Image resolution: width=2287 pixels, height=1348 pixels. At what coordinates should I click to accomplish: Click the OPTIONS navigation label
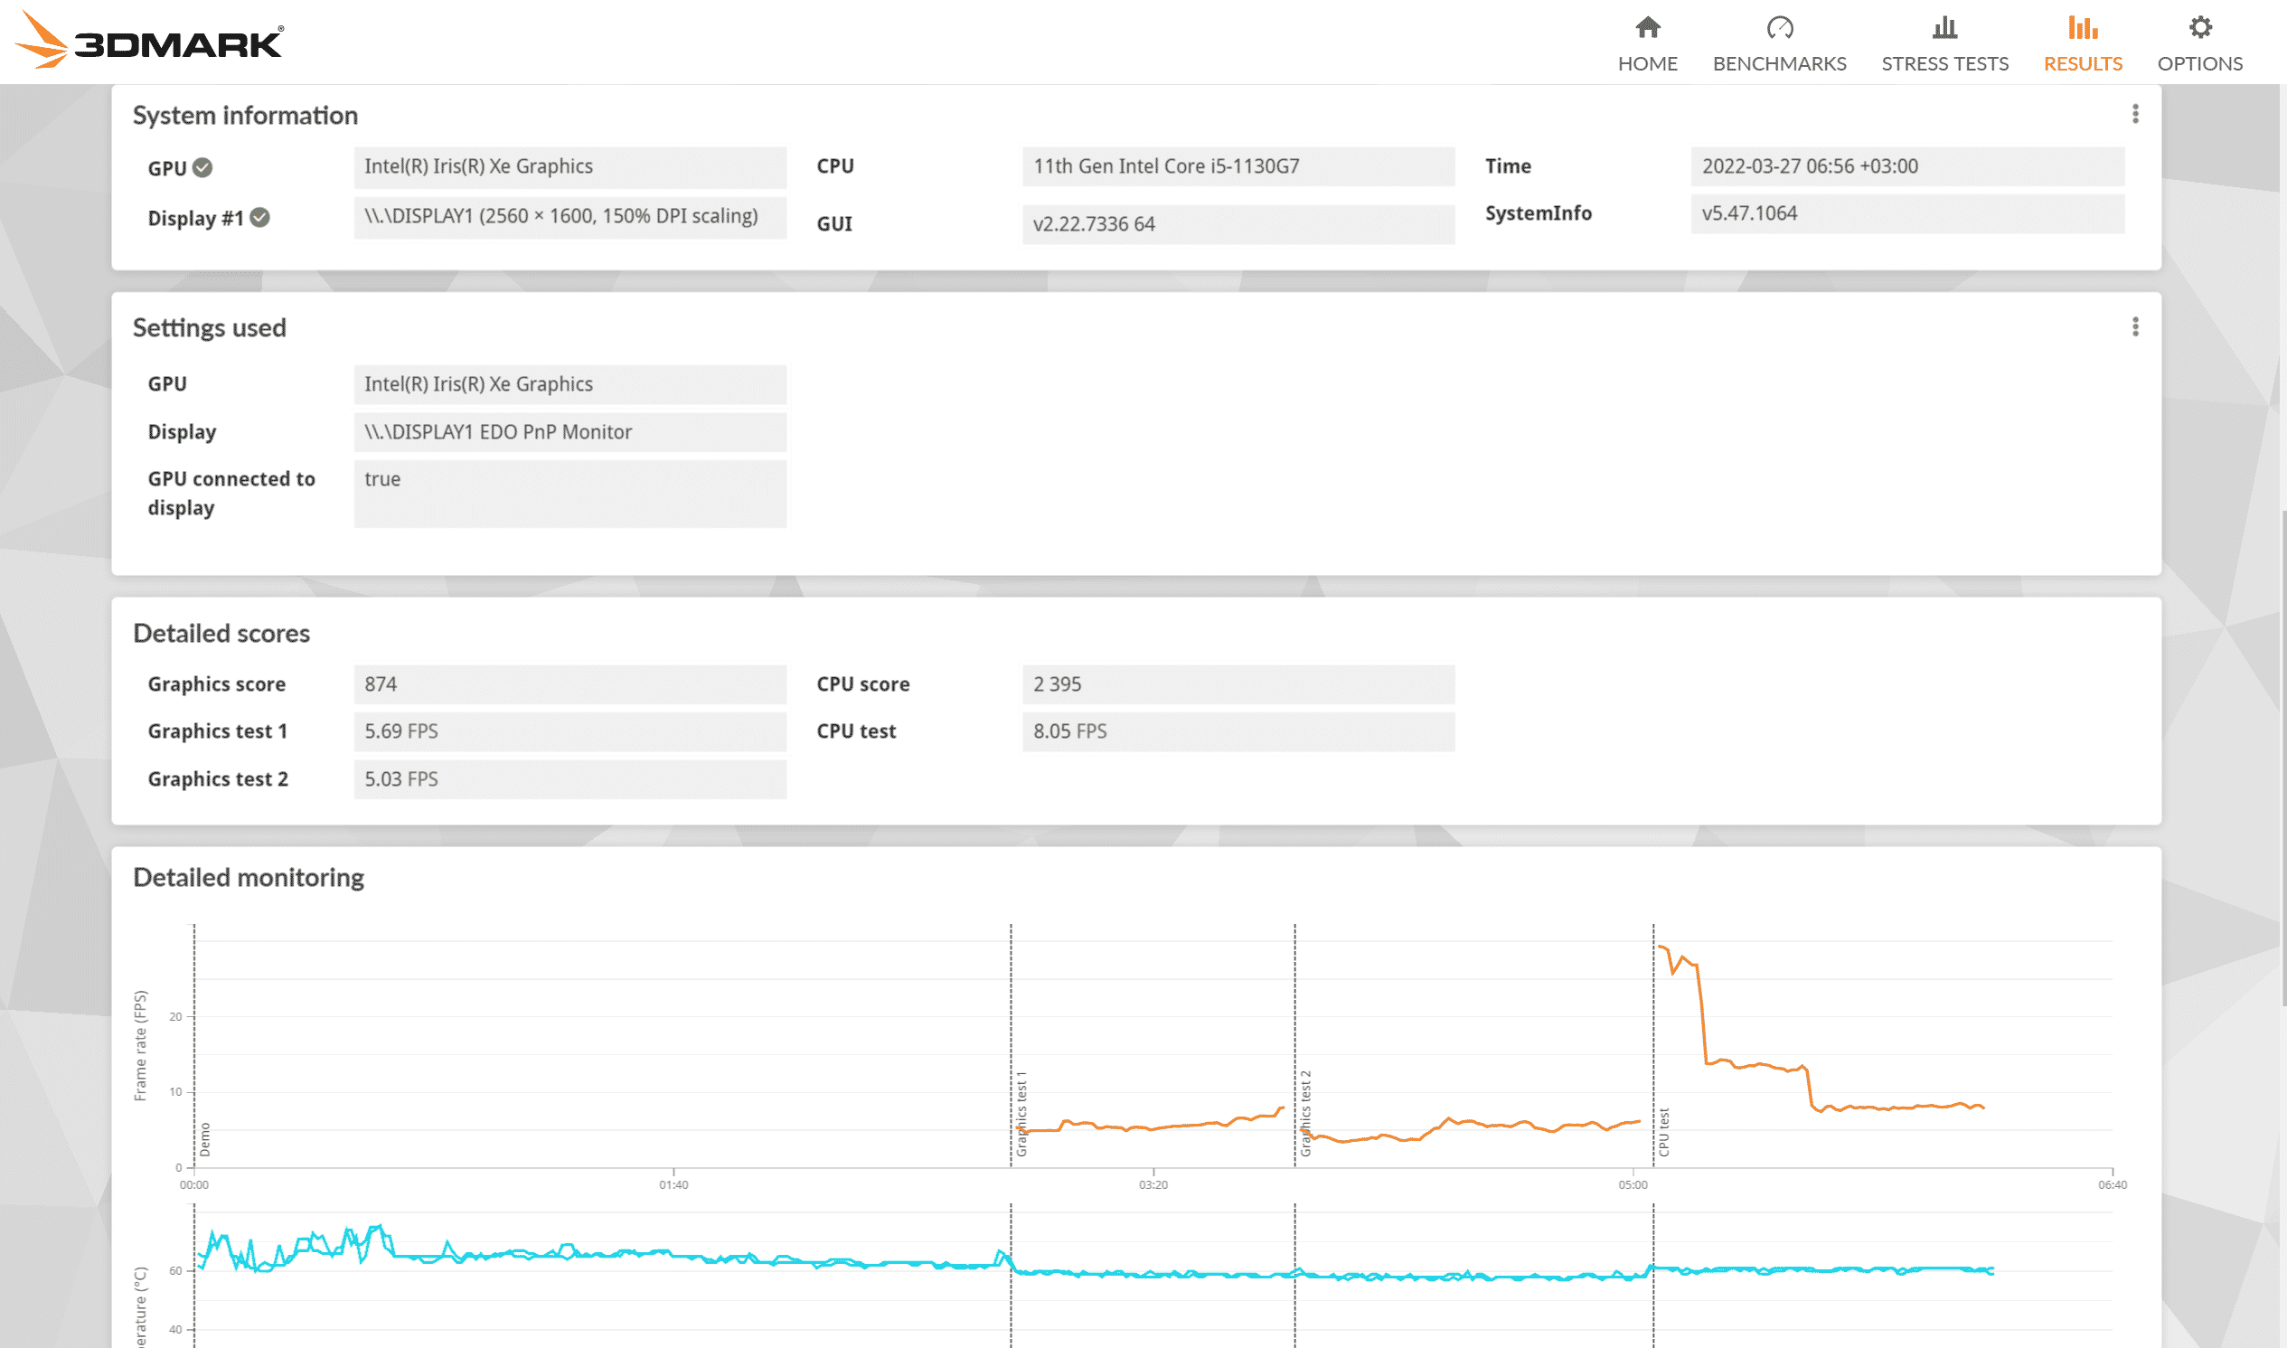(x=2199, y=63)
